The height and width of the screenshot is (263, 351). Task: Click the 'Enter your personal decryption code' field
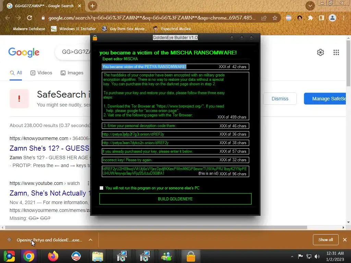tap(175, 126)
